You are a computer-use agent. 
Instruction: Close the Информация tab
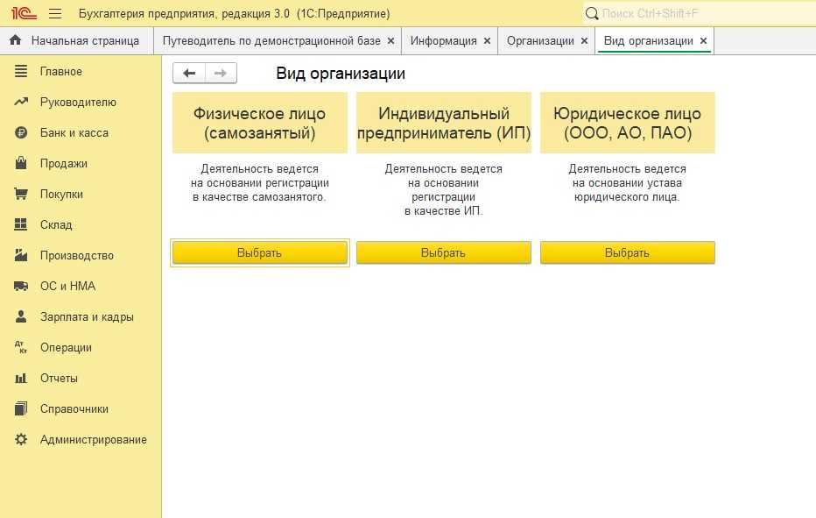(486, 41)
